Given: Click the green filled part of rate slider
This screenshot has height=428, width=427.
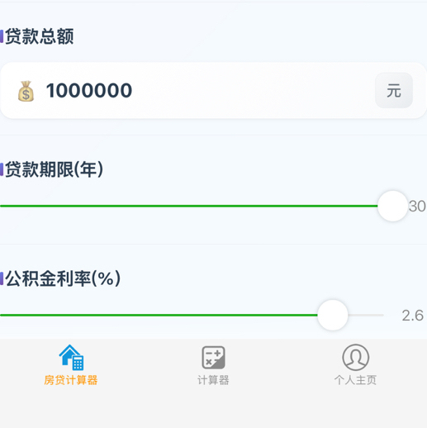Looking at the screenshot, I should pos(159,315).
